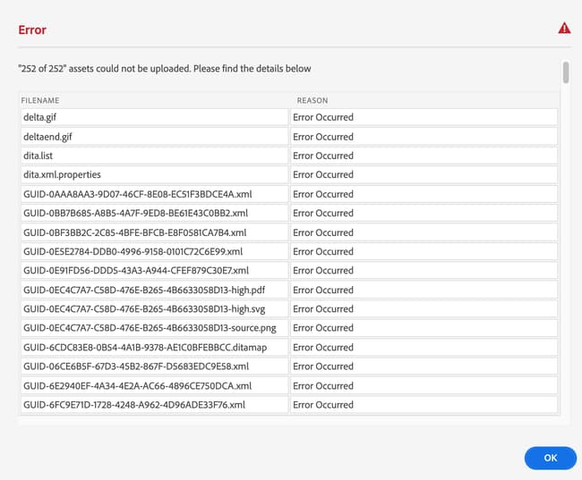The width and height of the screenshot is (582, 480).
Task: Select the delta.gif filename field
Action: [154, 117]
